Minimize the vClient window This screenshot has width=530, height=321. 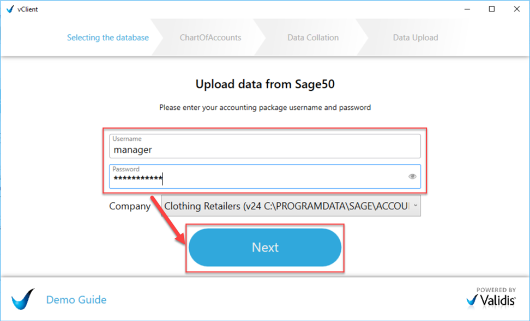pyautogui.click(x=467, y=9)
